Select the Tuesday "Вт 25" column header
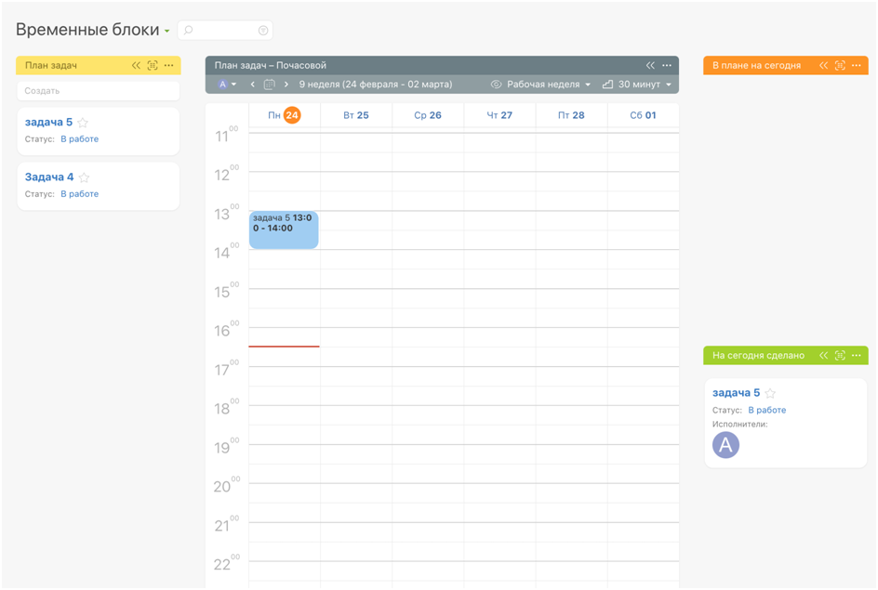878x590 pixels. (x=355, y=115)
